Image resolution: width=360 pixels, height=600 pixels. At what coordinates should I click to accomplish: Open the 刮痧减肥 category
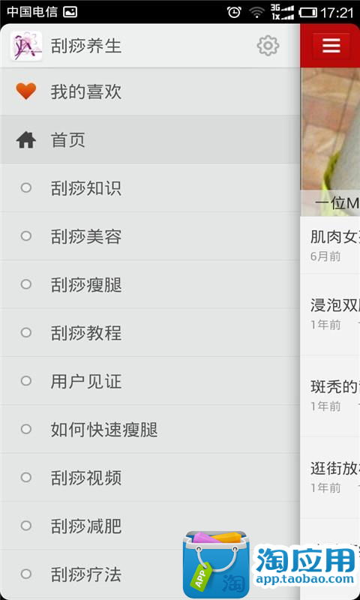[150, 526]
